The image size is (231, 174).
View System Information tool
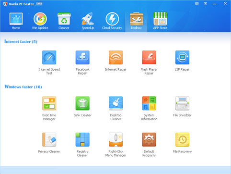click(x=149, y=109)
